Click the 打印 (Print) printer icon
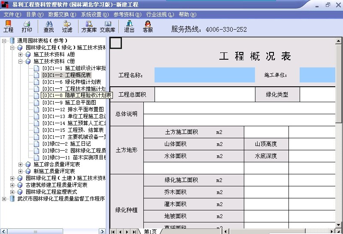Image resolution: width=343 pixels, height=234 pixels. click(27, 26)
